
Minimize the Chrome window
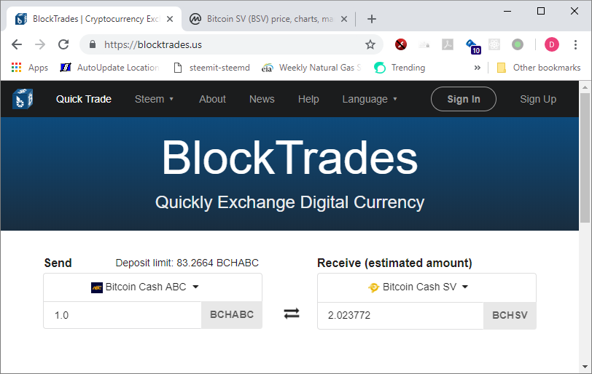[x=507, y=12]
